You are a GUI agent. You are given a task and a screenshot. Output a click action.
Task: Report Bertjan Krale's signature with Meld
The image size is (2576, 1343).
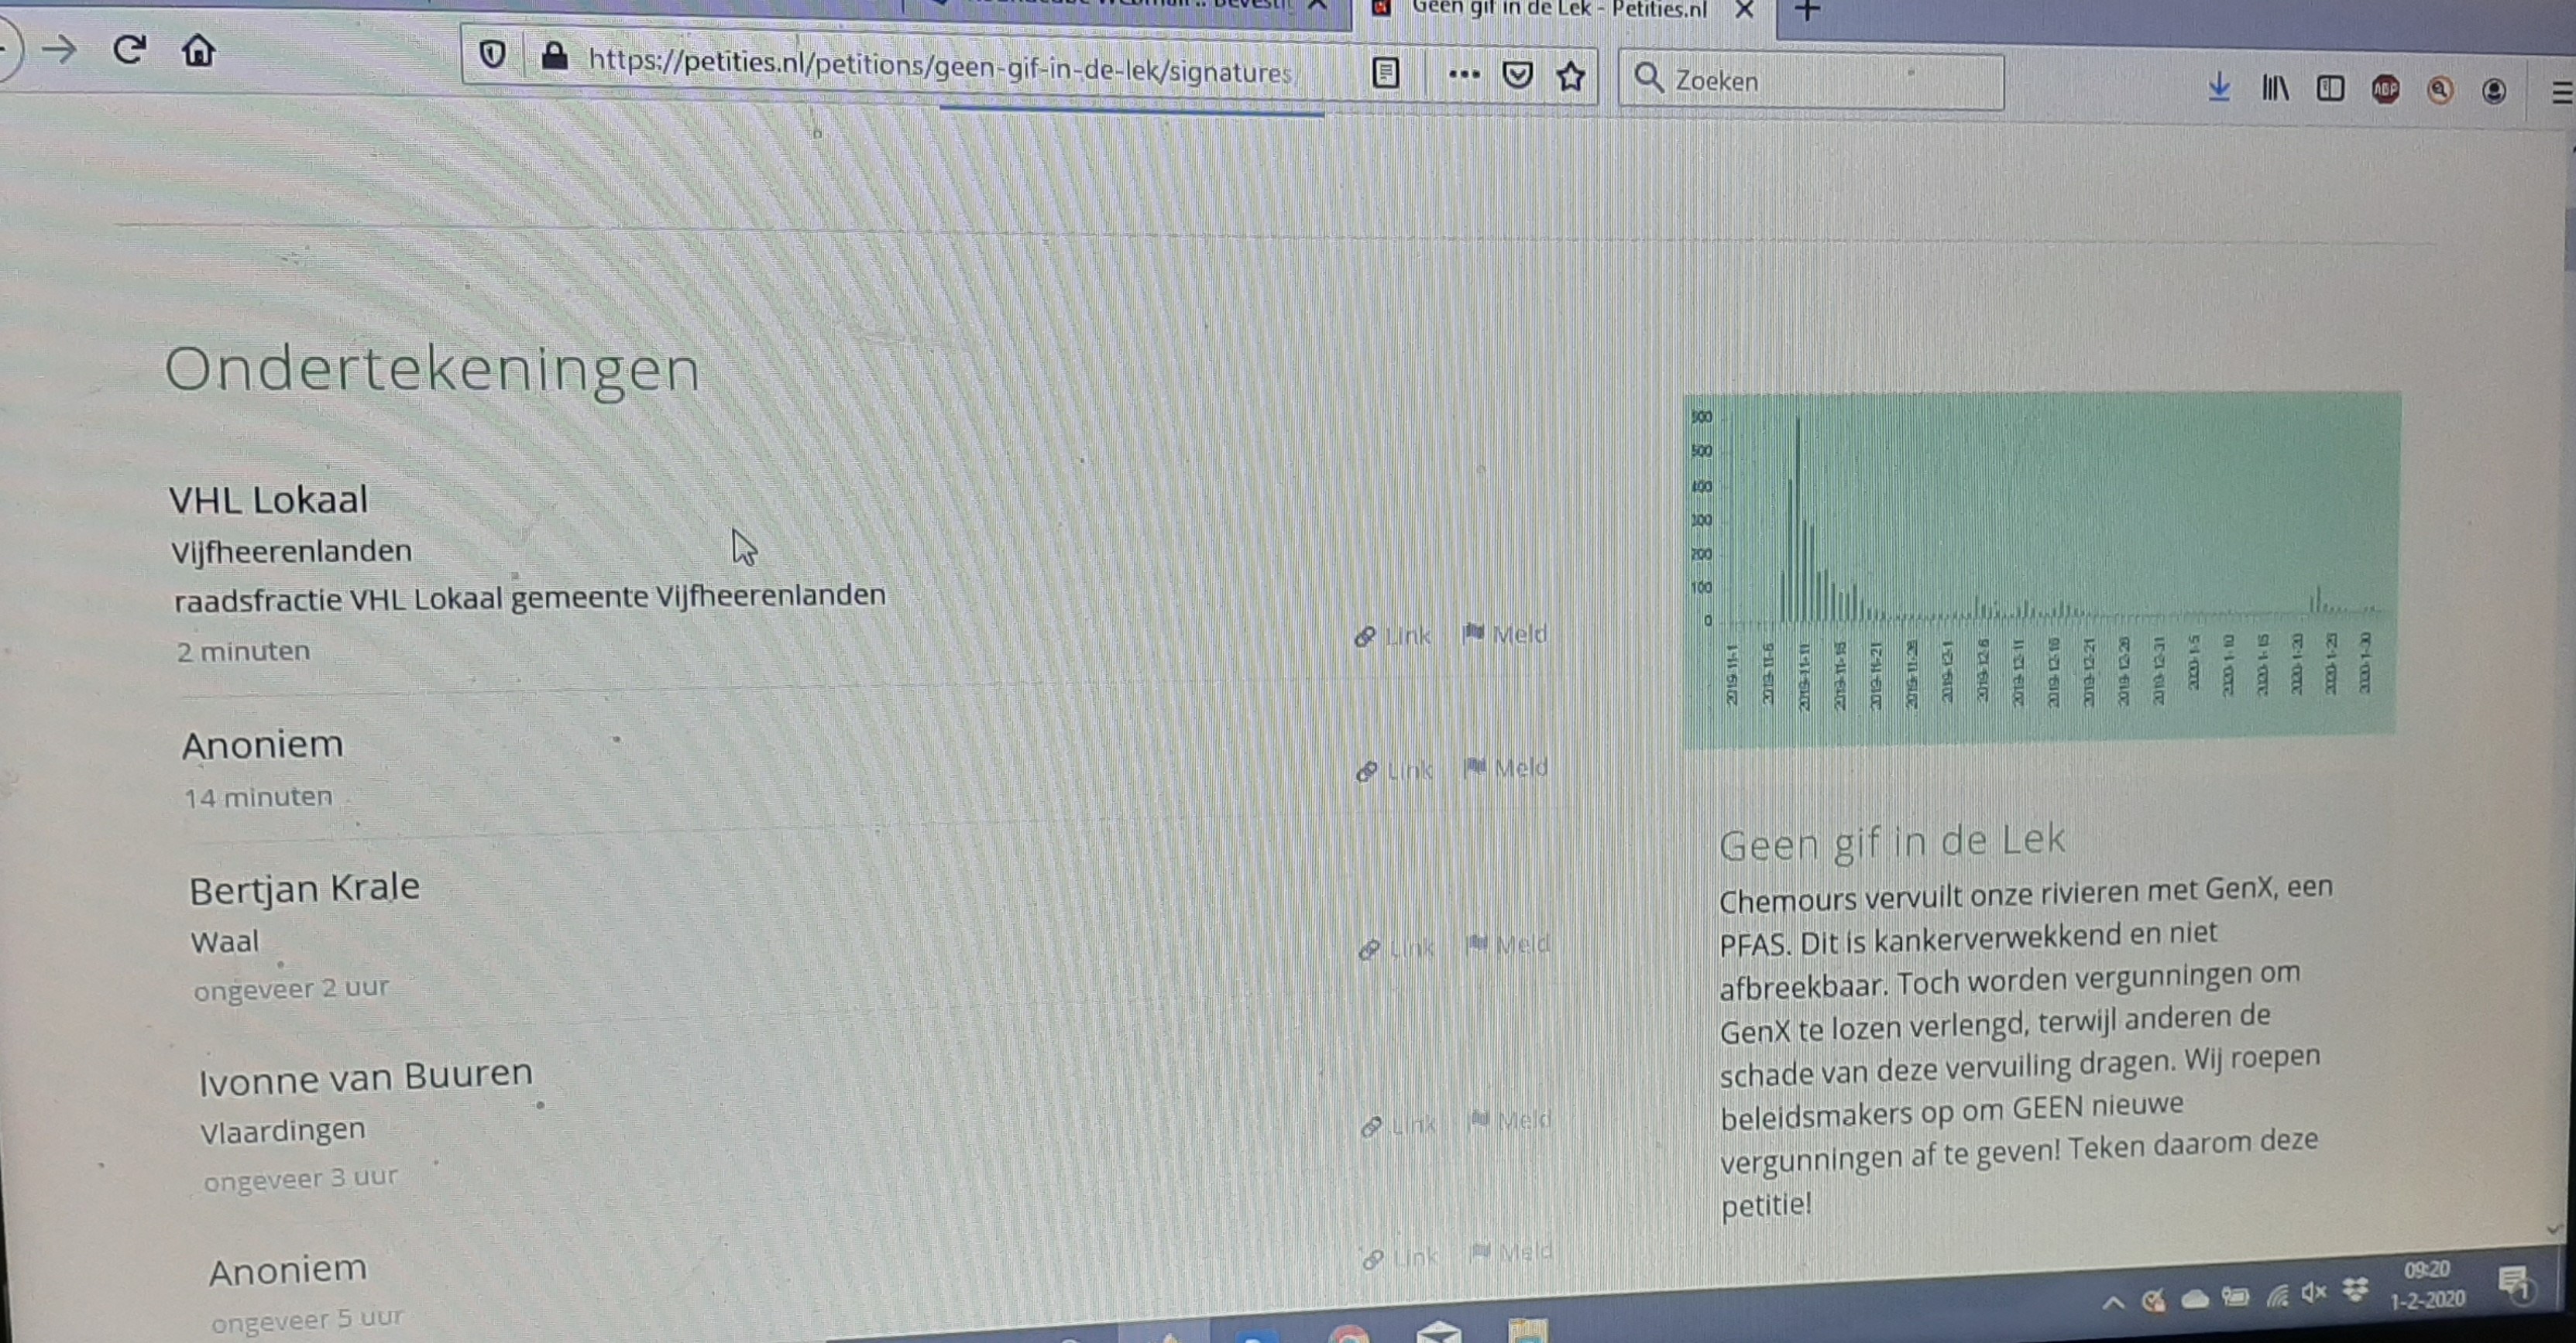click(1508, 944)
